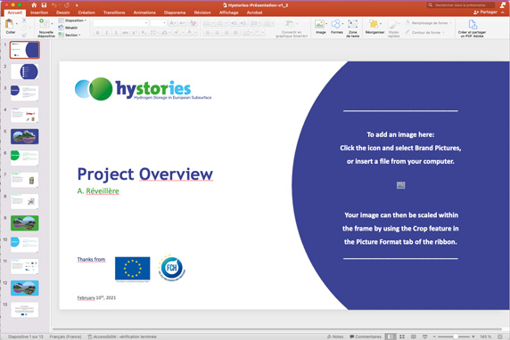
Task: Redo with the circular arrow icon
Action: [67, 4]
